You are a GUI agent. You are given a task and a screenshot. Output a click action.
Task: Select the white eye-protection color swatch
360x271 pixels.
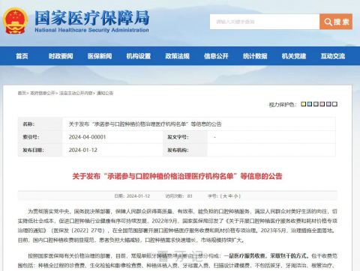tap(334, 104)
